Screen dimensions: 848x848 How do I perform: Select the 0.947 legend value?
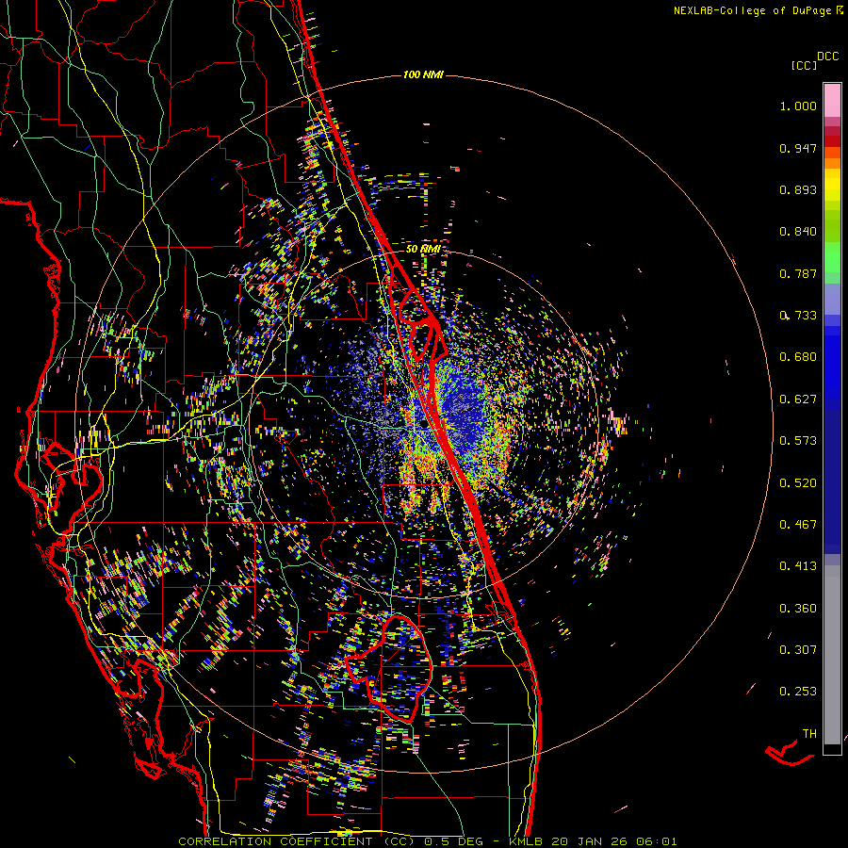798,148
